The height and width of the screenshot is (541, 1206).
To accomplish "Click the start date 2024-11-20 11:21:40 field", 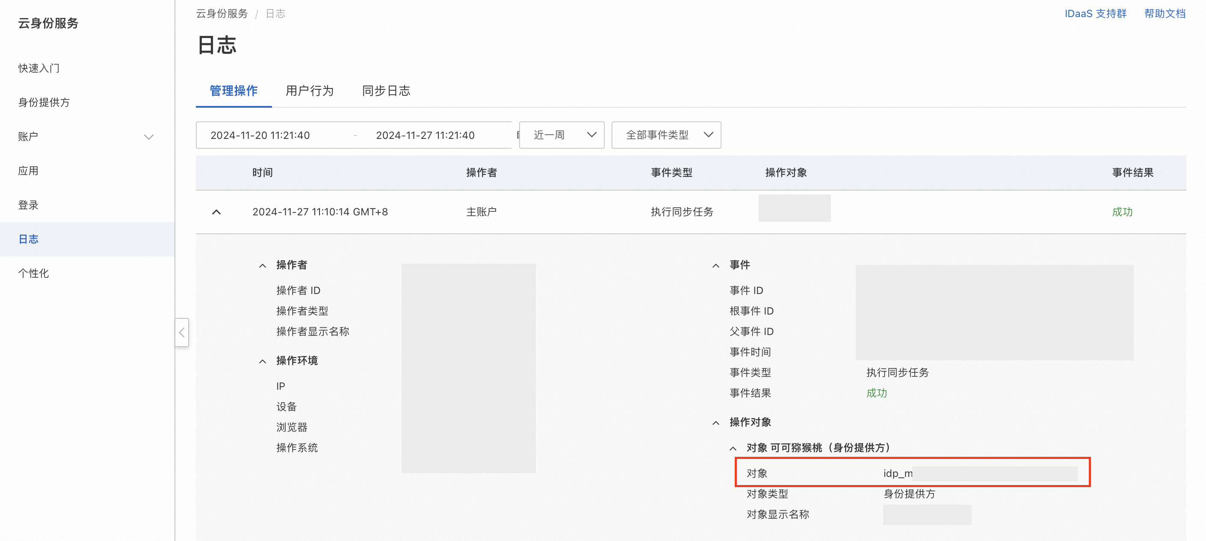I will tap(260, 135).
